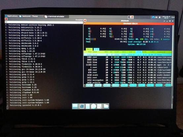Image resolution: width=183 pixels, height=137 pixels.
Task: Select process 1483 root /usr/lib/xorg row
Action: click(x=128, y=57)
